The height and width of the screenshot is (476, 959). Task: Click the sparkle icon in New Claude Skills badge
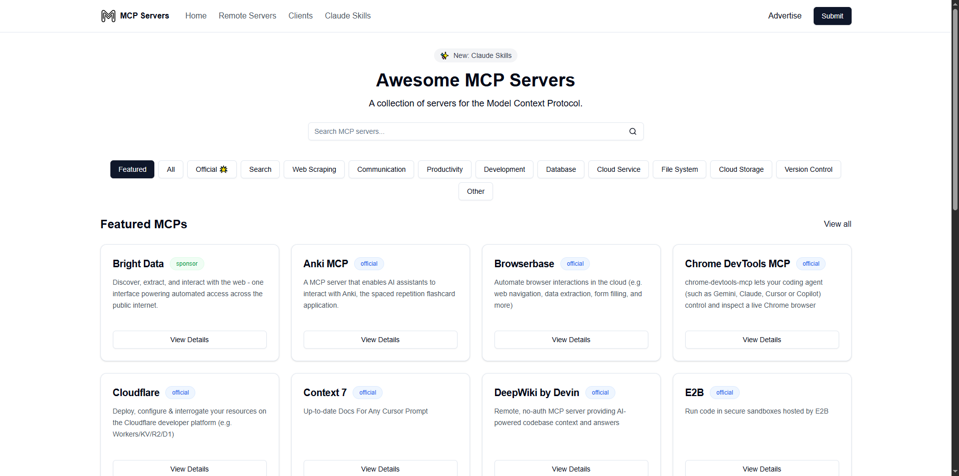445,55
